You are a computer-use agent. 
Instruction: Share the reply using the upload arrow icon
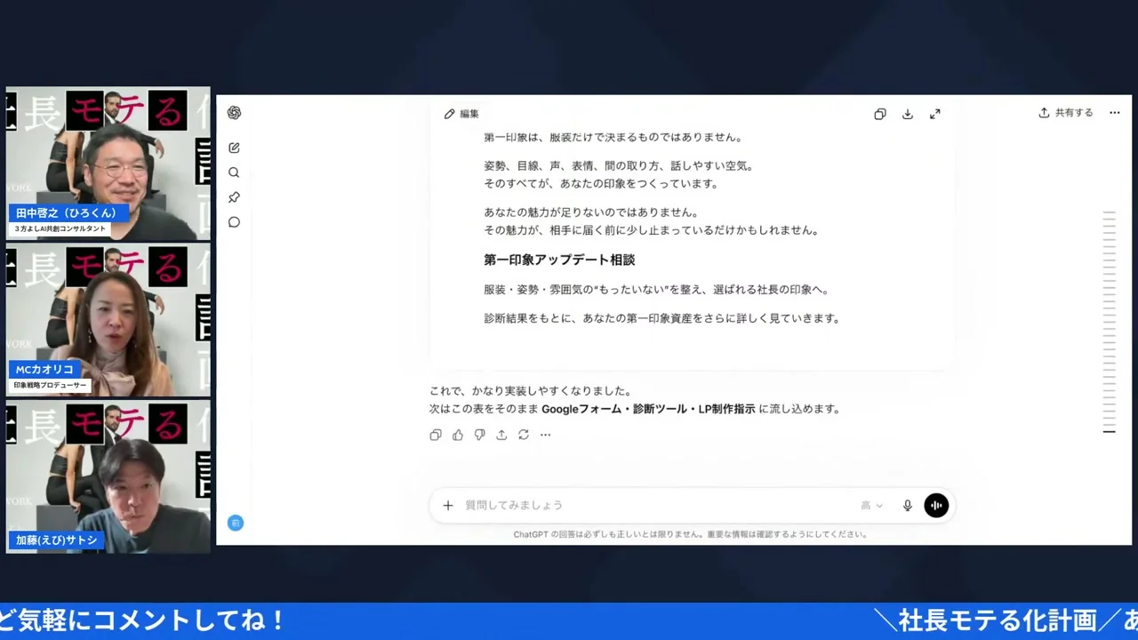pos(501,435)
